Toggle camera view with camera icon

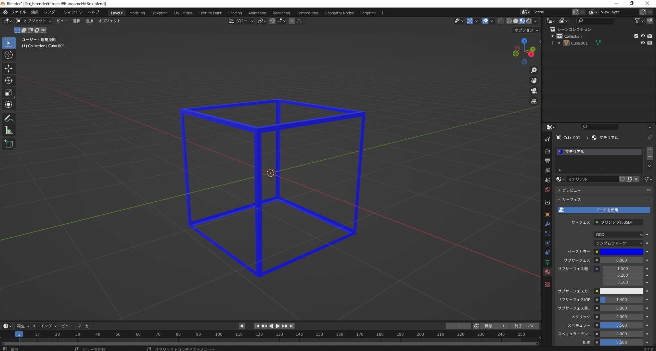(x=534, y=91)
